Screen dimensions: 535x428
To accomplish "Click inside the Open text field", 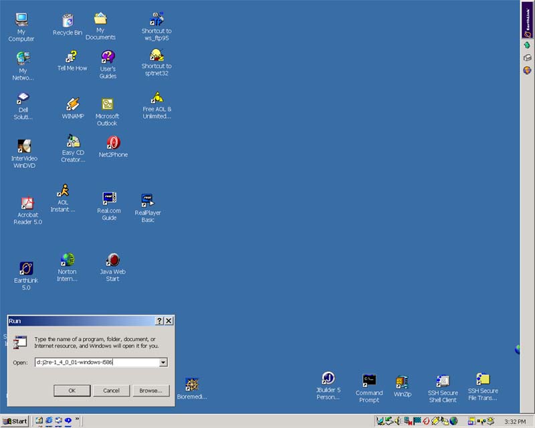I will tap(97, 362).
